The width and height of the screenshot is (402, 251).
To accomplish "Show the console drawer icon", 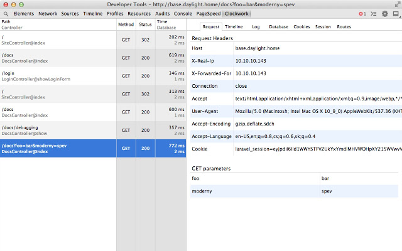I will 374,14.
